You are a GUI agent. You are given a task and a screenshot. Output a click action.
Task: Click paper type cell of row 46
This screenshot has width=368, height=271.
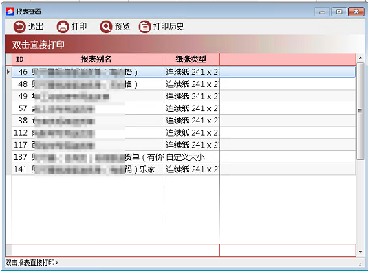coord(191,72)
